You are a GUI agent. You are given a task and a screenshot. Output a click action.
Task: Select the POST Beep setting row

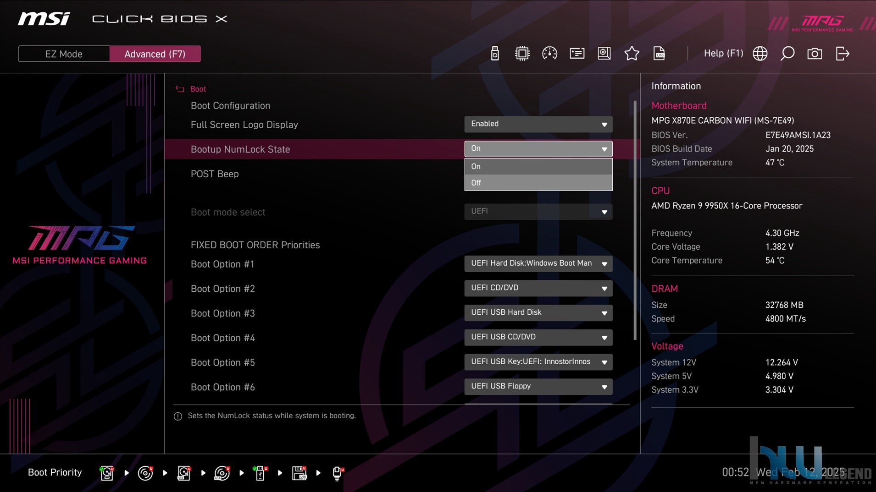pos(402,174)
